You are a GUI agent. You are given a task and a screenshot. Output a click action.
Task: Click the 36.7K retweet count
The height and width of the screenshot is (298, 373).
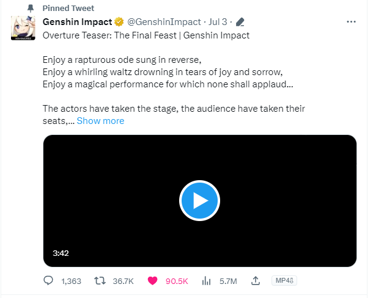click(x=123, y=281)
